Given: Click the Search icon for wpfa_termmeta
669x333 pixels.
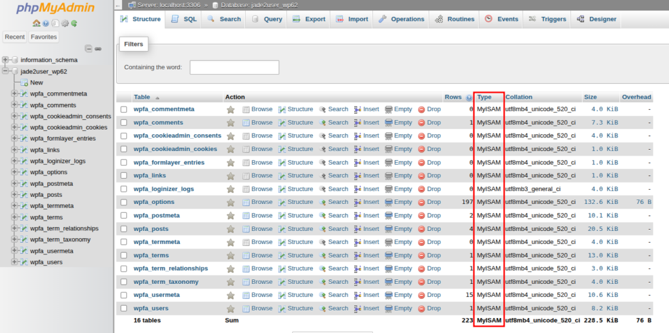Looking at the screenshot, I should point(323,242).
